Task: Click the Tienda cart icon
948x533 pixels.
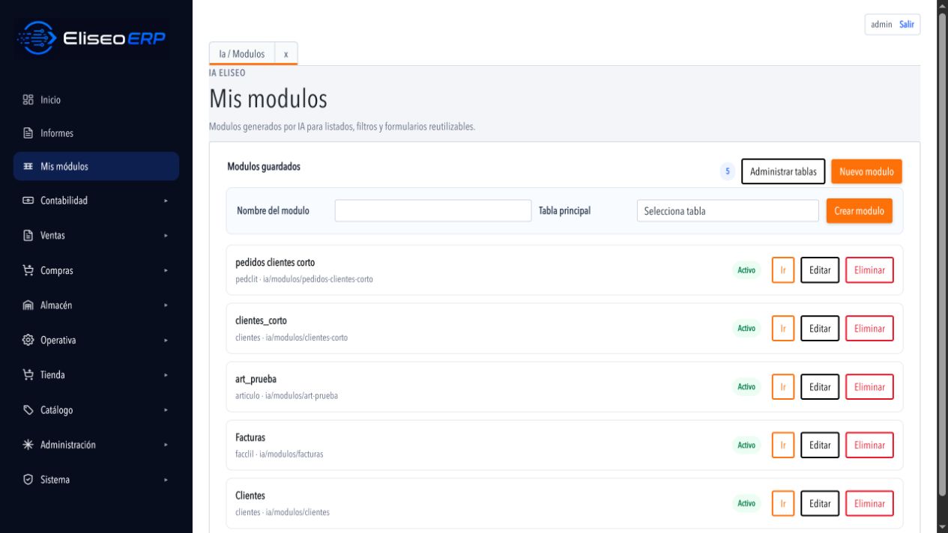Action: (28, 375)
